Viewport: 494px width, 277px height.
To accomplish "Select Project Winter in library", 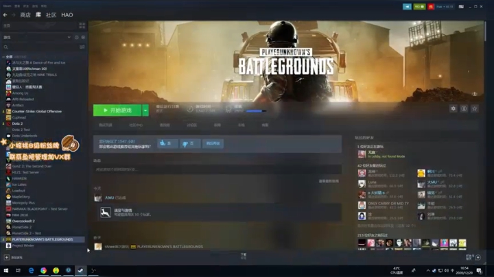I will 23,245.
